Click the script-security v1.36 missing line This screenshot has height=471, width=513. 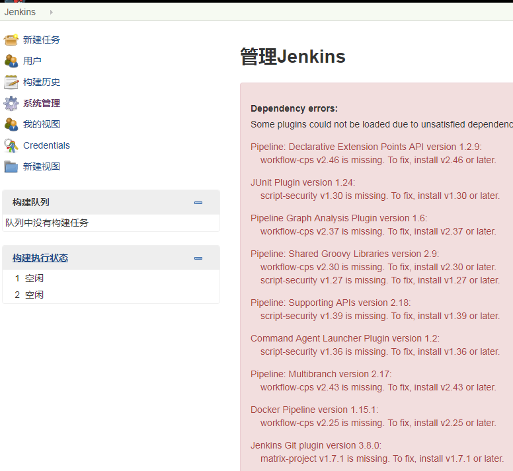380,351
